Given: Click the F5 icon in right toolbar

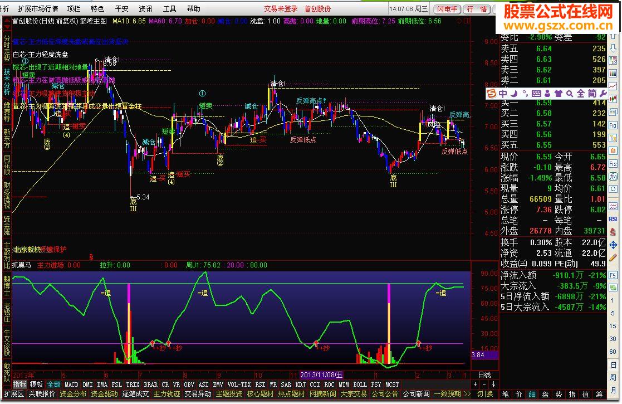Looking at the screenshot, I should [x=613, y=275].
